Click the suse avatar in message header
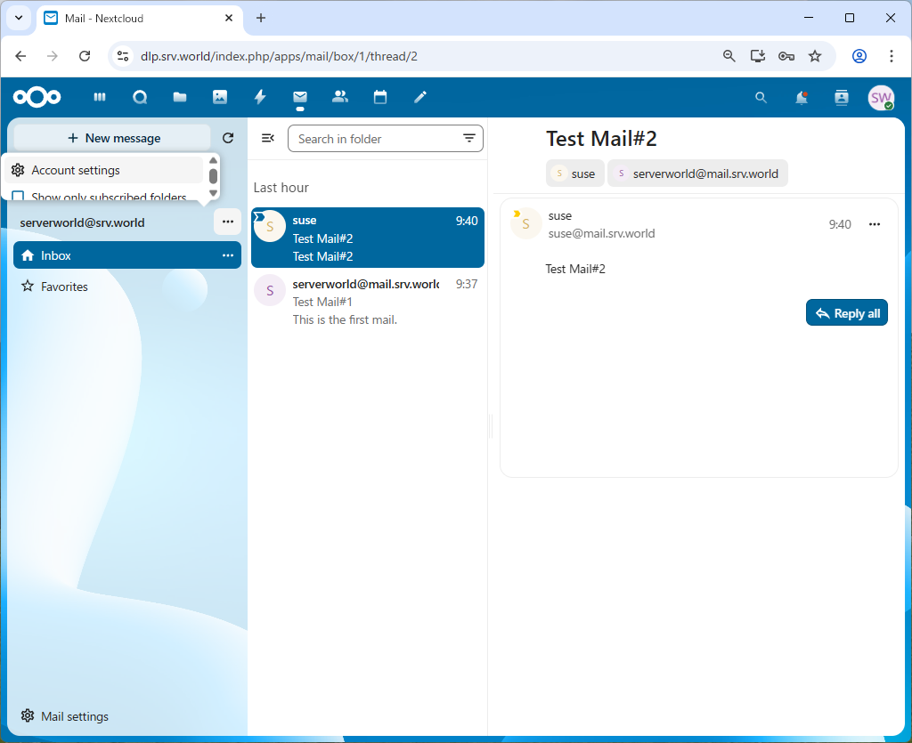912x743 pixels. pyautogui.click(x=525, y=223)
